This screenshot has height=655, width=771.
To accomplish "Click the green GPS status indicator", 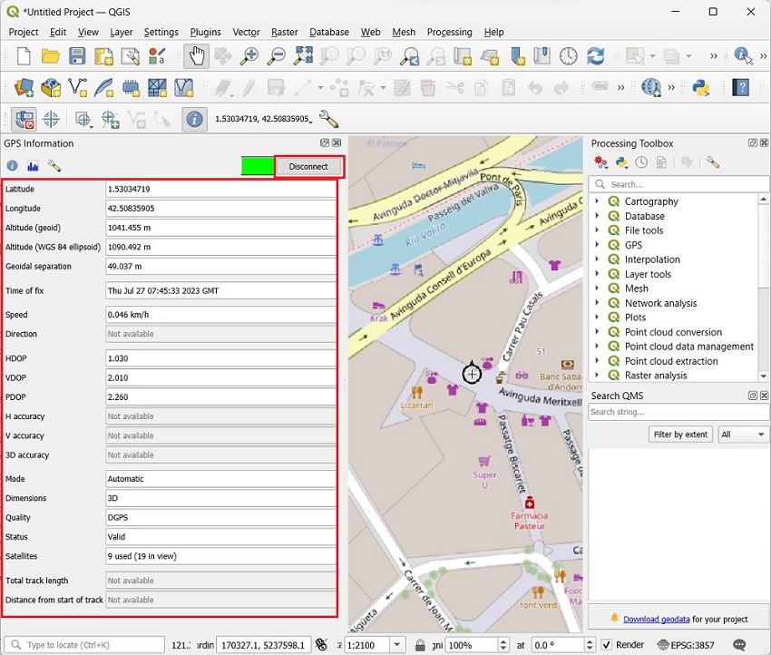I will point(257,166).
